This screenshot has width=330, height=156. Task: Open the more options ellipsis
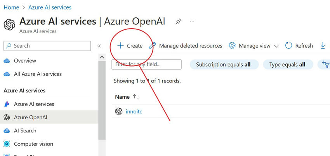pyautogui.click(x=192, y=22)
